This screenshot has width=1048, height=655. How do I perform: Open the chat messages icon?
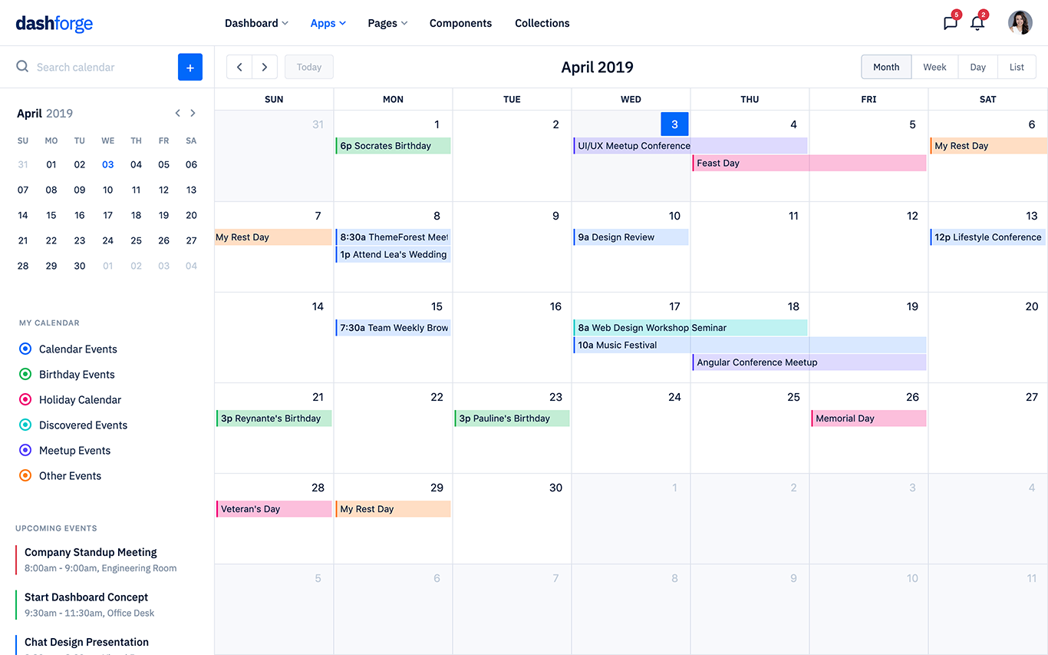click(950, 23)
